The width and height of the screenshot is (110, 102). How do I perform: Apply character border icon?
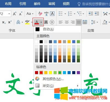tap(52, 14)
